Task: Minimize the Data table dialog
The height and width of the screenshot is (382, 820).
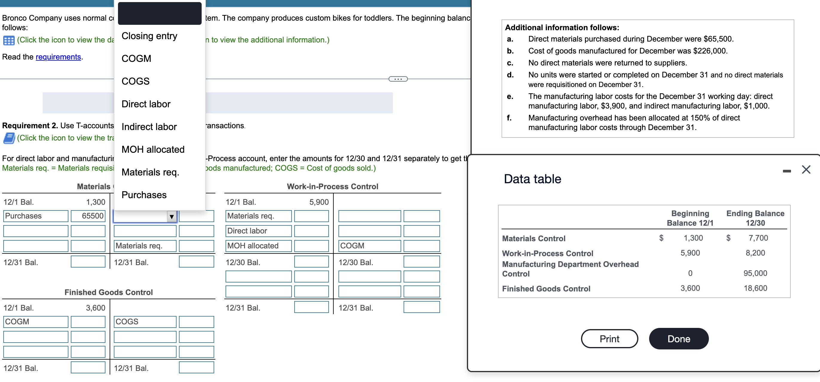Action: pyautogui.click(x=787, y=171)
